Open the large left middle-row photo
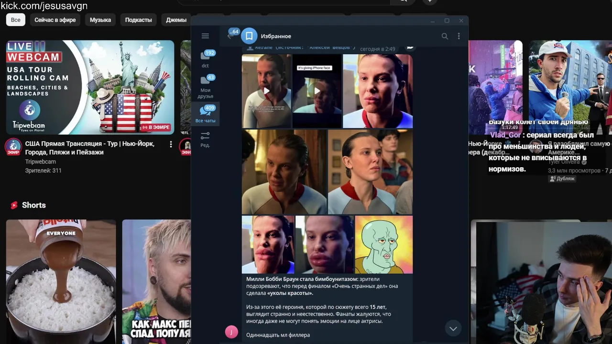612x344 pixels. [x=284, y=172]
